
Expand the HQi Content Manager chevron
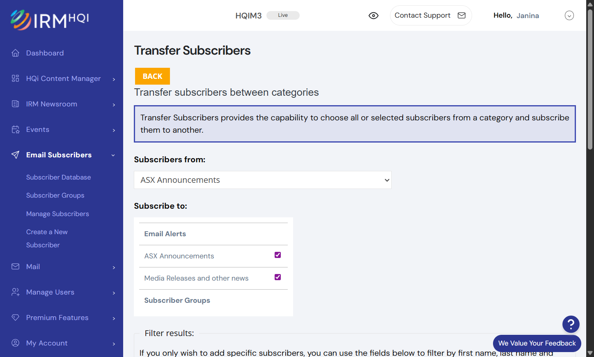click(114, 79)
